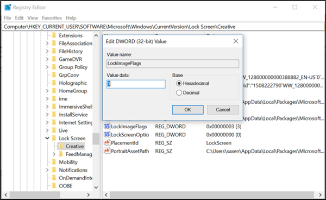Click the LockImageFlags DWORD value icon
The height and width of the screenshot is (200, 326).
tap(107, 126)
